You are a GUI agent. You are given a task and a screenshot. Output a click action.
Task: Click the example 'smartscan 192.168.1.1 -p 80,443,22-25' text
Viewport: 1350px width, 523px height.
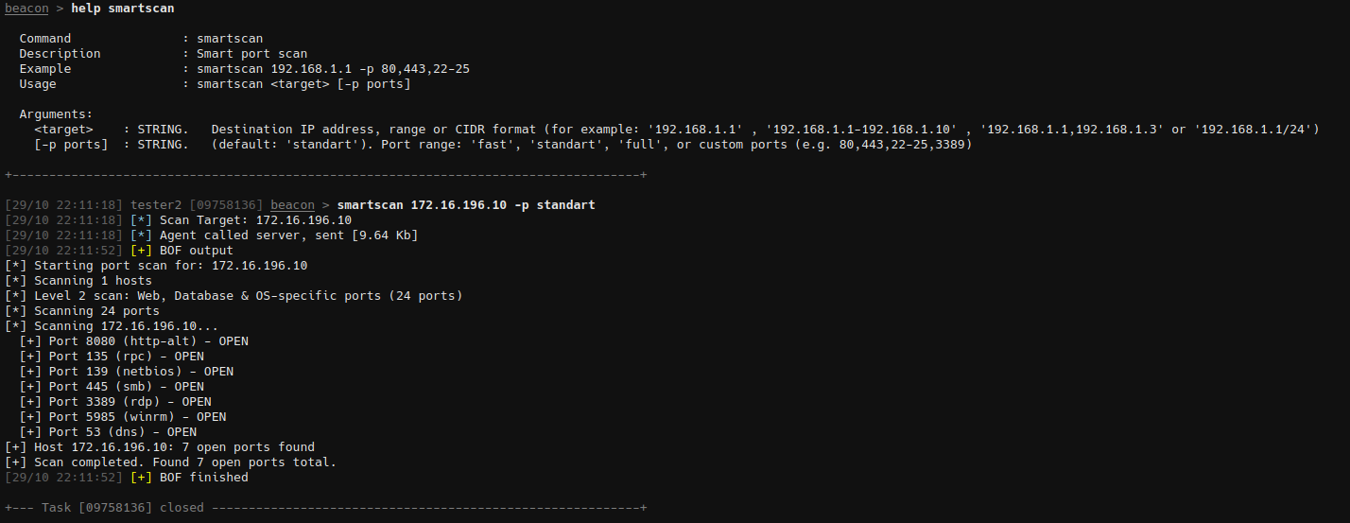click(333, 69)
